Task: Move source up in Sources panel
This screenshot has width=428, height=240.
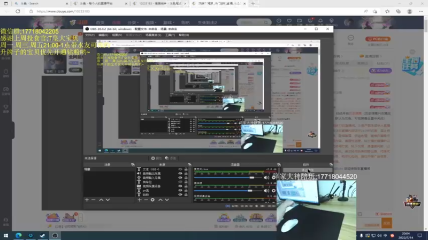Action: click(160, 199)
